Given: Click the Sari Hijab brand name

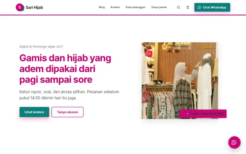Looking at the screenshot, I should 34,7.
